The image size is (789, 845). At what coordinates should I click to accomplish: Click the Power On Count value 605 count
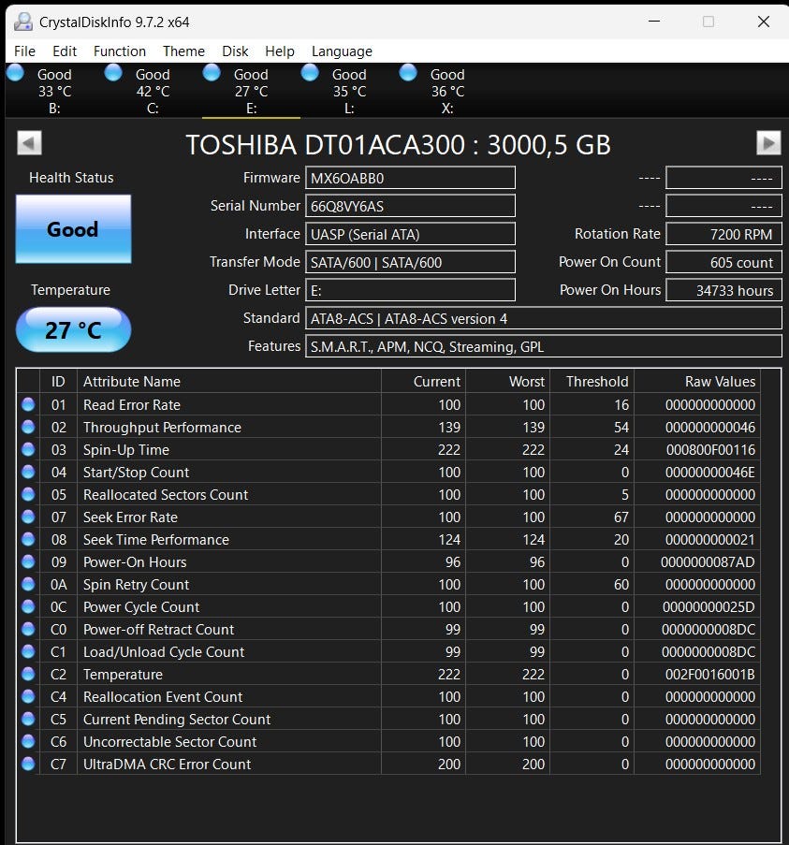click(723, 262)
